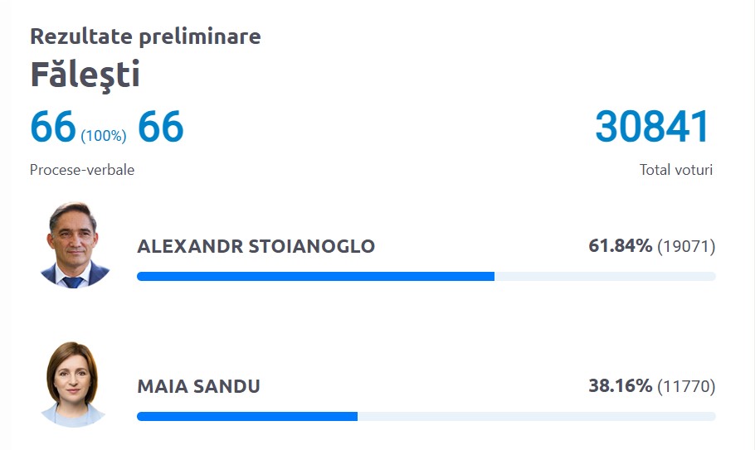
Task: Click the Făleşti district heading
Action: click(x=85, y=75)
